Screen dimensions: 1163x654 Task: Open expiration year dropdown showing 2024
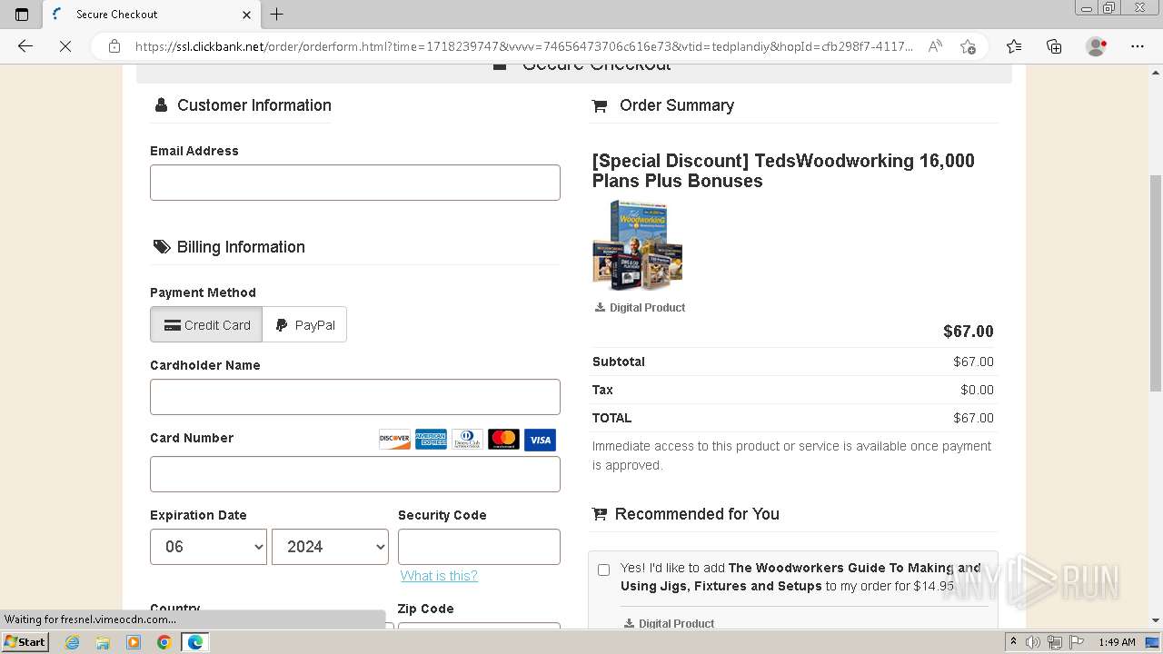click(330, 547)
